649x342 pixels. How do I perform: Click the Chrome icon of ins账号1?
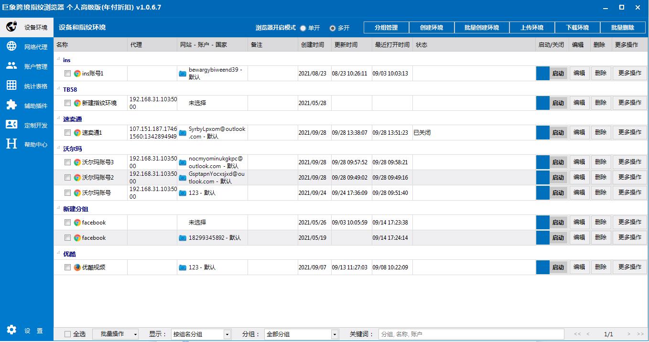coord(77,74)
